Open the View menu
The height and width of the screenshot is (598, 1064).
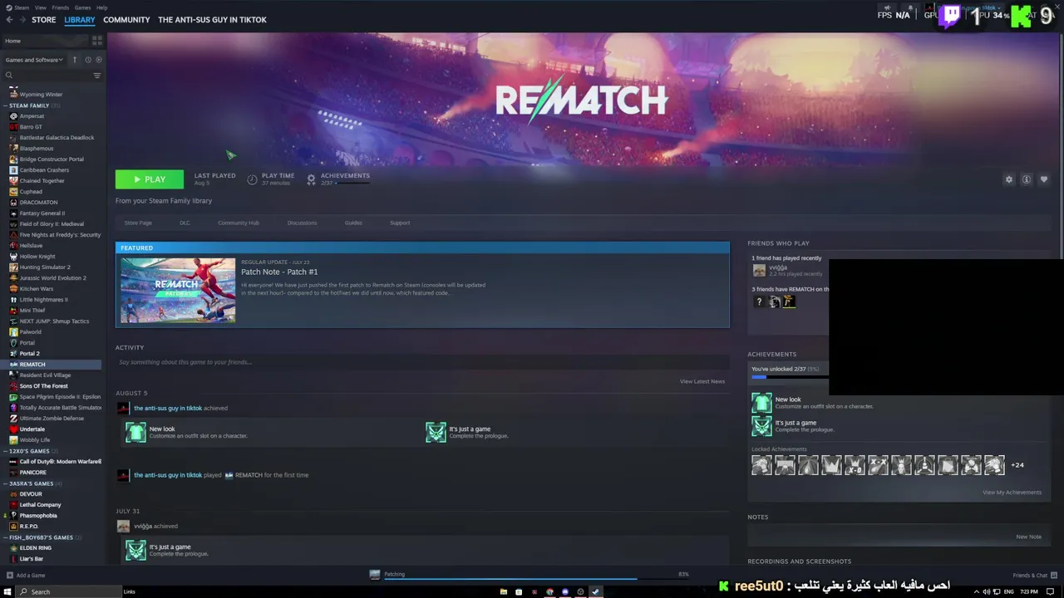[40, 7]
